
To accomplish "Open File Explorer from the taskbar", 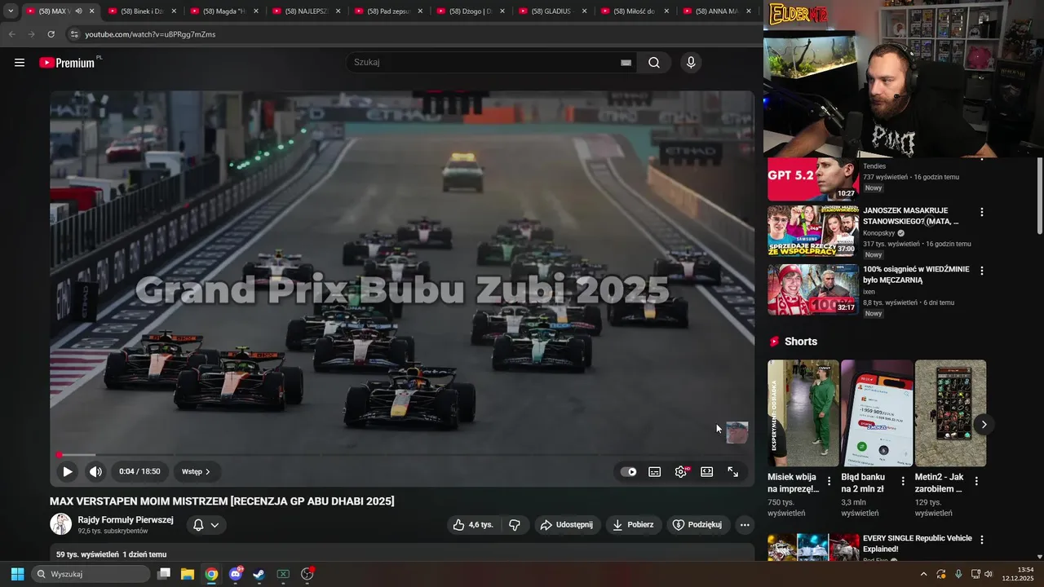I will tap(188, 574).
